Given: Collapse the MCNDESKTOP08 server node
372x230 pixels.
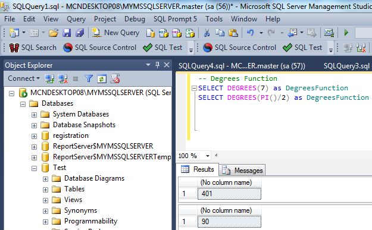Looking at the screenshot, I should tap(11, 93).
